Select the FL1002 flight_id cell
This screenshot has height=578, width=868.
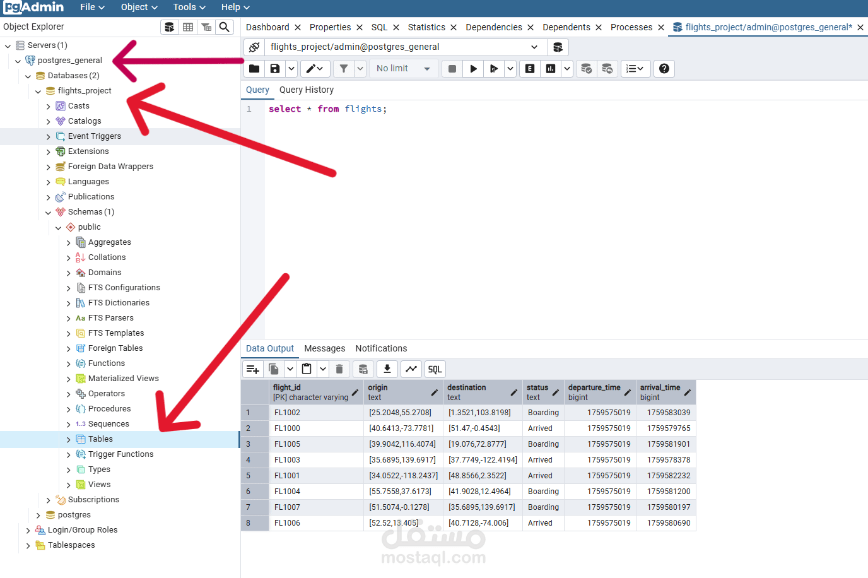(317, 413)
